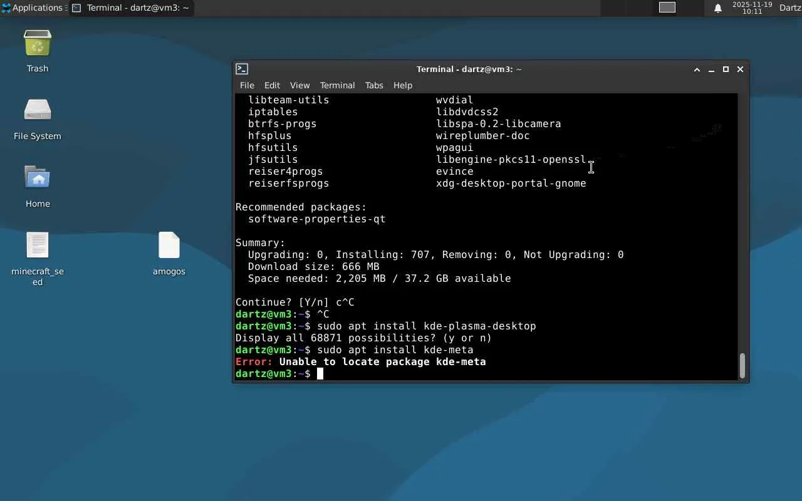This screenshot has height=501, width=802.
Task: Click the 'sudo apt install kde-plasma-desktop' command
Action: click(427, 326)
